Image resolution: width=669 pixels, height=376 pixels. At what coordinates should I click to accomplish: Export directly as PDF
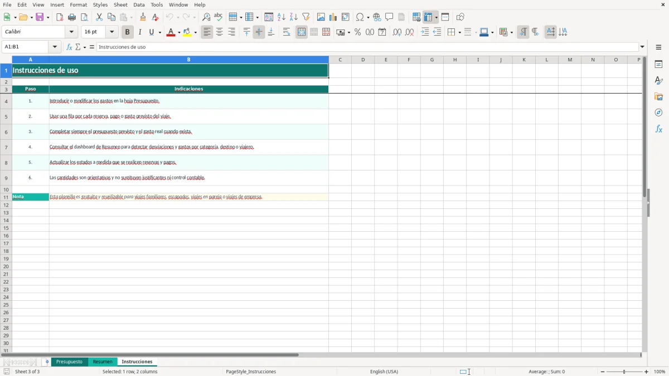[60, 17]
